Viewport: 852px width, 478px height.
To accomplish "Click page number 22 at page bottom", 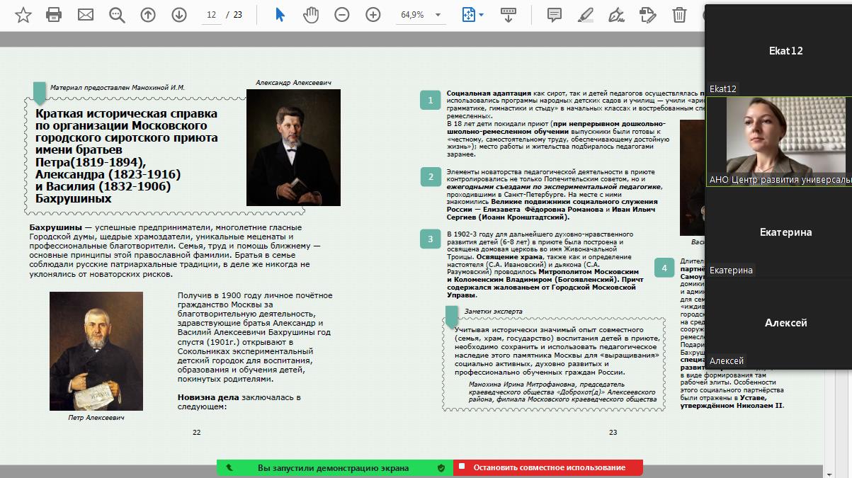I will [x=197, y=432].
